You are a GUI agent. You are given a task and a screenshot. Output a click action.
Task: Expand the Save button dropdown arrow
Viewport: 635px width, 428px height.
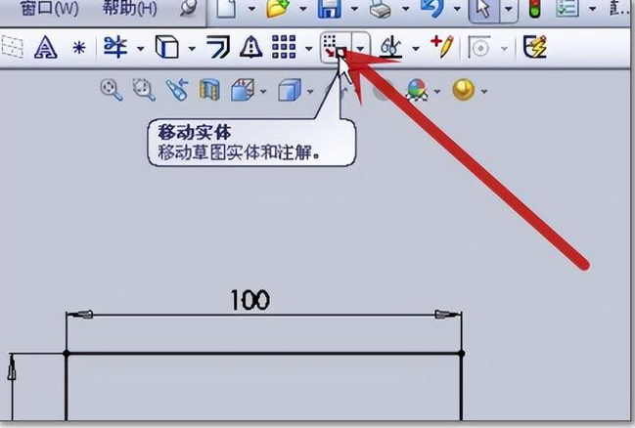(351, 10)
